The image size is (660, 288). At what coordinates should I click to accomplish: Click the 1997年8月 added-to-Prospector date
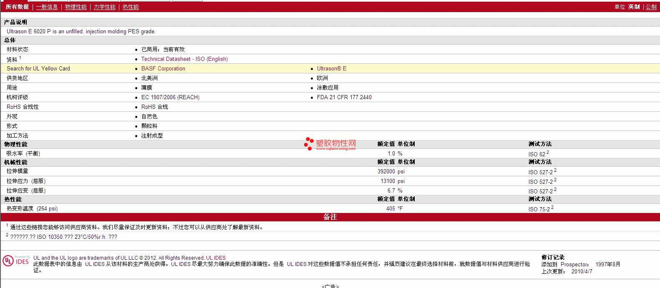(608, 265)
